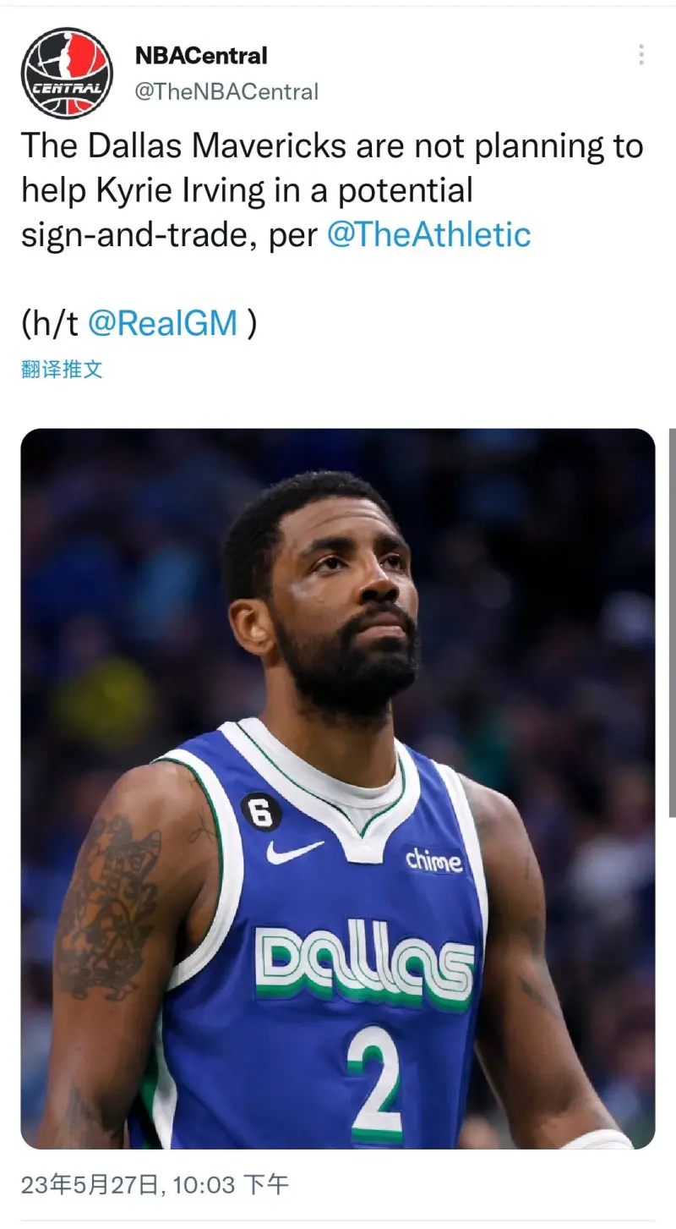The image size is (676, 1229).
Task: Click the chime sponsor logo on jersey
Action: pyautogui.click(x=433, y=860)
